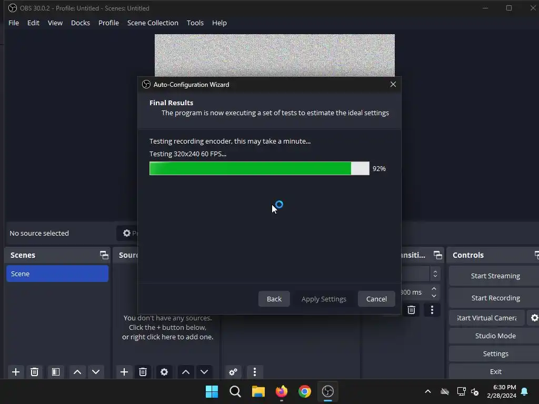Open the Docks menu
This screenshot has width=539, height=404.
tap(81, 23)
